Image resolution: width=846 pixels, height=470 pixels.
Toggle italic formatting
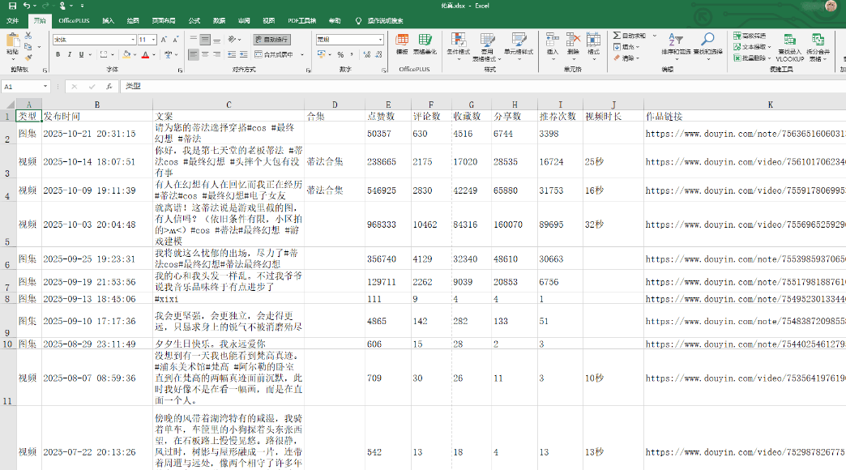point(69,54)
